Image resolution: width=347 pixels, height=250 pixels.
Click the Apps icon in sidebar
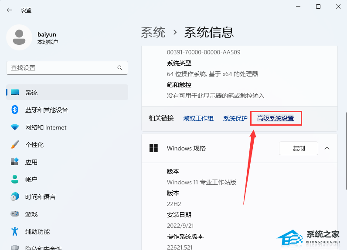click(x=15, y=162)
